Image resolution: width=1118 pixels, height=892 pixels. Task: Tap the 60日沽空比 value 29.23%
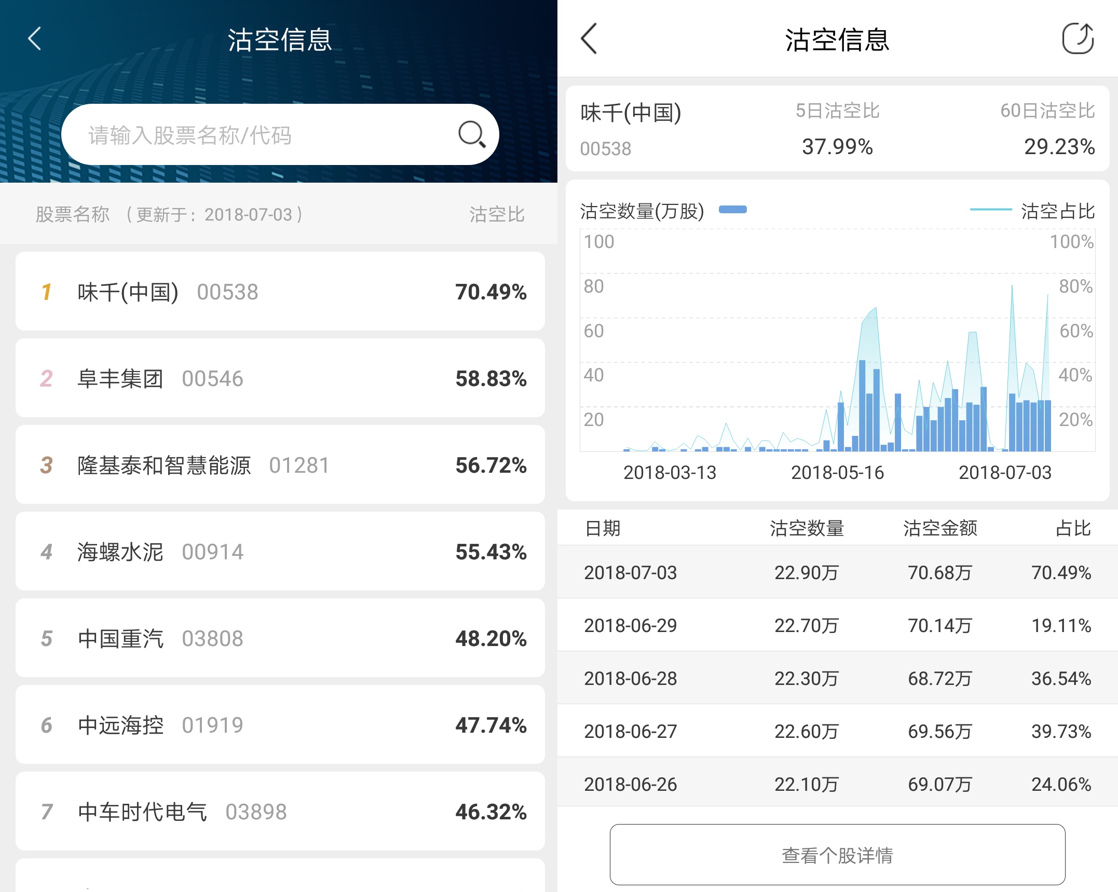click(x=1059, y=147)
